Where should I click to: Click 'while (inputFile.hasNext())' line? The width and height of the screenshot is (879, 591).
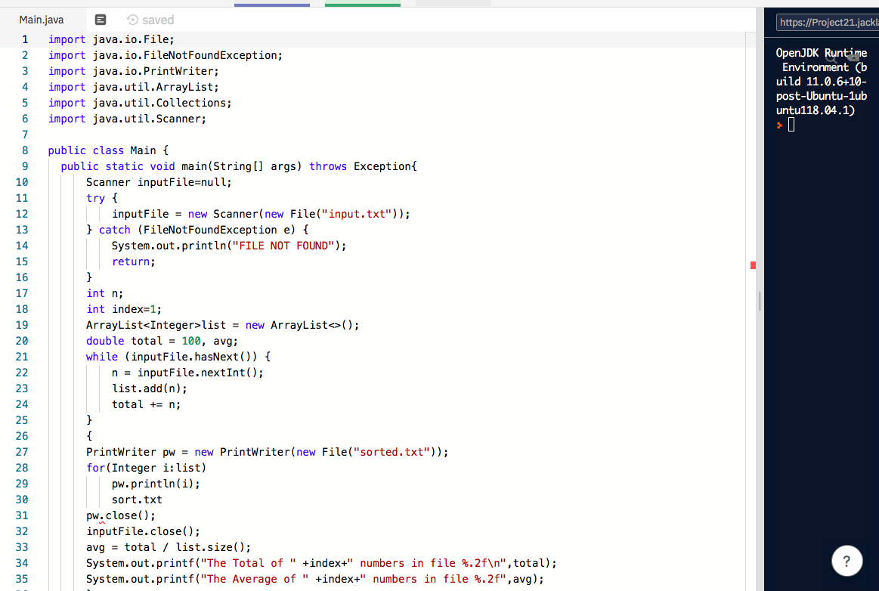point(178,357)
